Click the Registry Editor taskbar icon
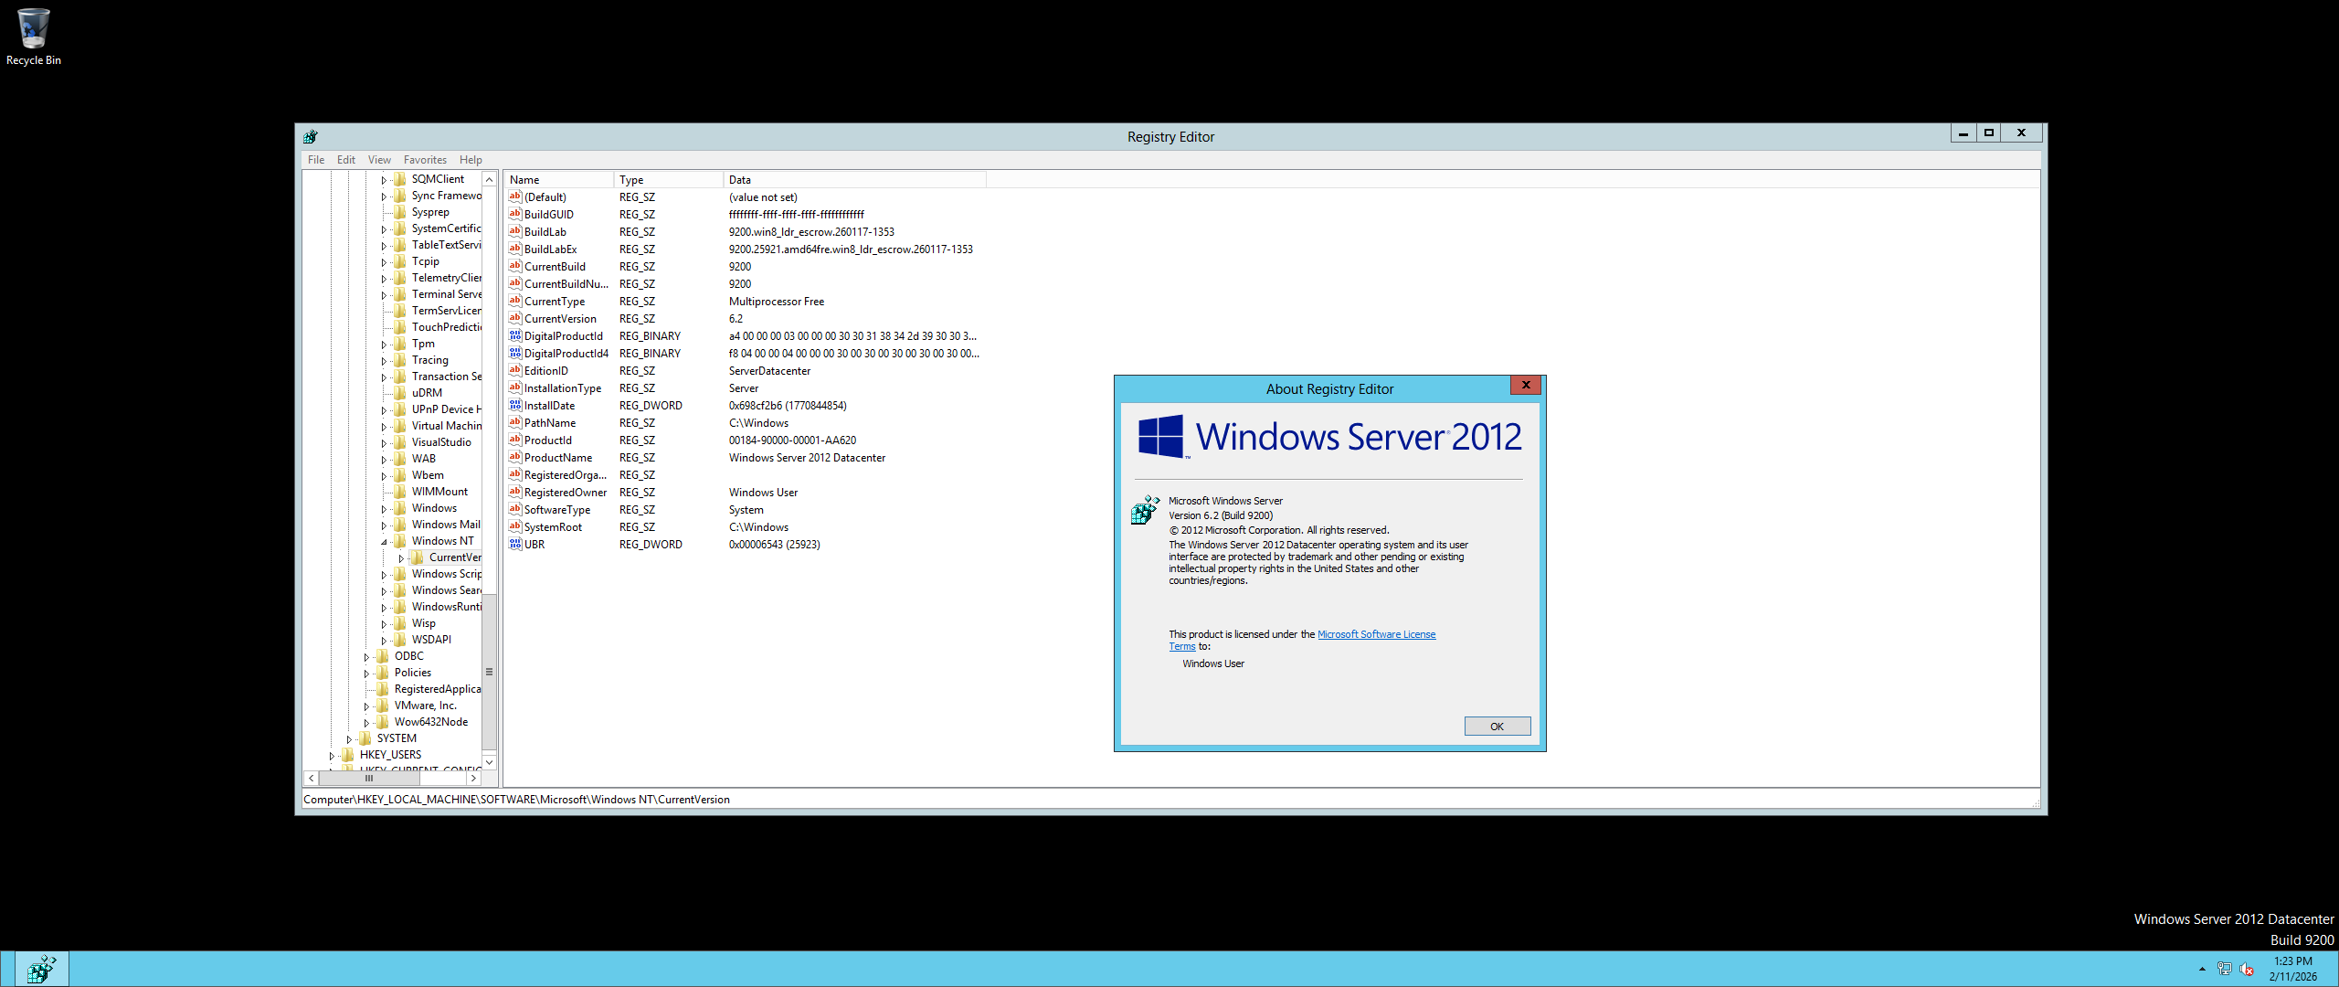Screen dimensions: 2339x987 coord(41,969)
